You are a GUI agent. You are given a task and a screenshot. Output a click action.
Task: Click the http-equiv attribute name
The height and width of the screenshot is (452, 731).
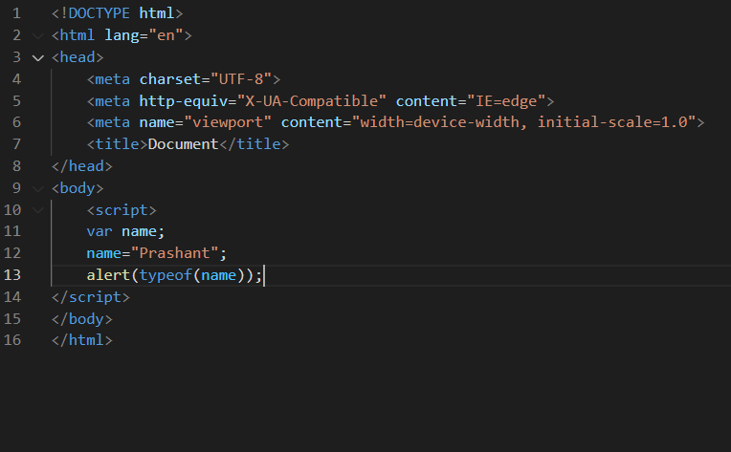coord(184,101)
